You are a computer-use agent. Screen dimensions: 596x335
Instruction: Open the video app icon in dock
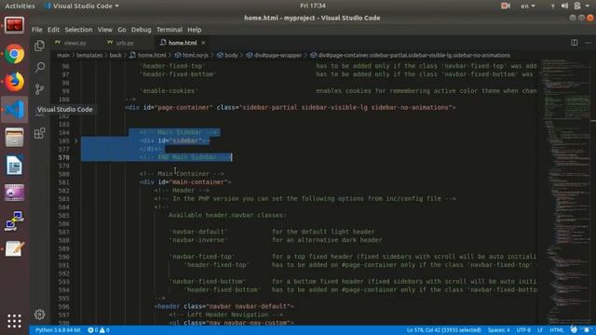(15, 193)
